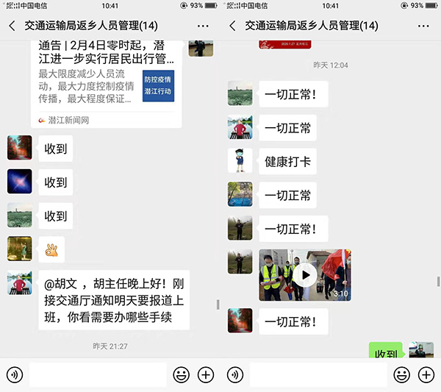Image resolution: width=441 pixels, height=392 pixels.
Task: Tap the 防控疫情 潜江行动 article thumbnail
Action: tap(158, 85)
